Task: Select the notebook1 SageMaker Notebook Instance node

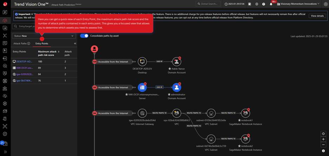Action: pyautogui.click(x=245, y=113)
